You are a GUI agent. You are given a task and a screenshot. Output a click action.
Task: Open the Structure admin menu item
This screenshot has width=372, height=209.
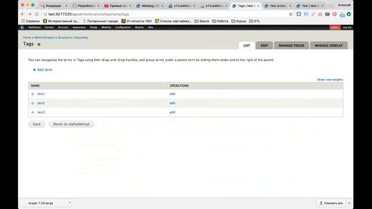click(63, 27)
